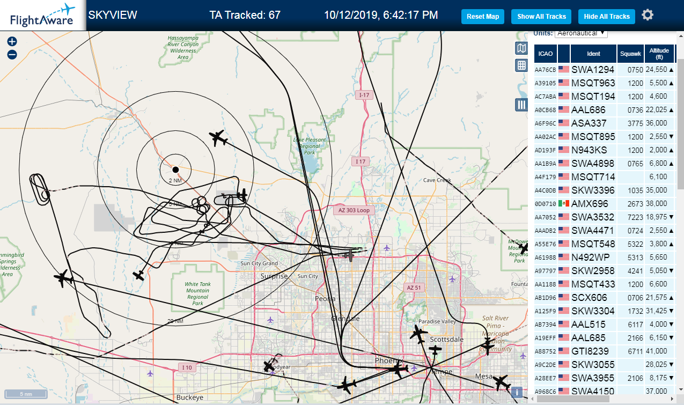The height and width of the screenshot is (405, 684).
Task: Select aircraft icon near Goodyear
Action: (269, 366)
